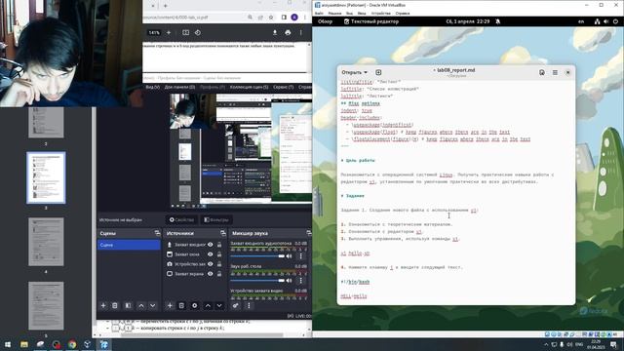Open options for the audio input capture channel
Image resolution: width=624 pixels, height=351 pixels.
[301, 255]
